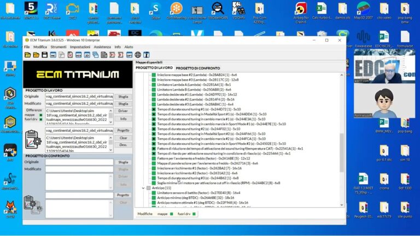Open the edc17c79 desktop folder
This screenshot has width=420, height=236.
coord(384,210)
